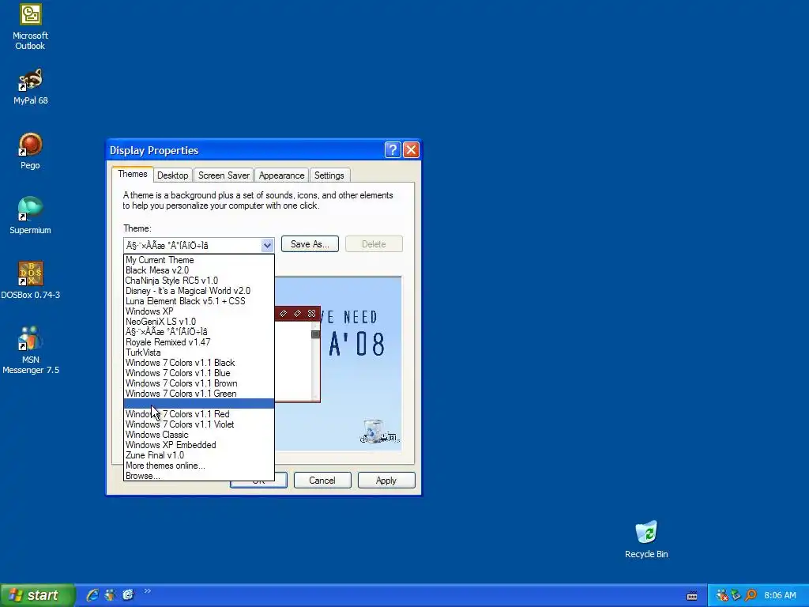
Task: Switch to the Settings tab
Action: coord(329,175)
